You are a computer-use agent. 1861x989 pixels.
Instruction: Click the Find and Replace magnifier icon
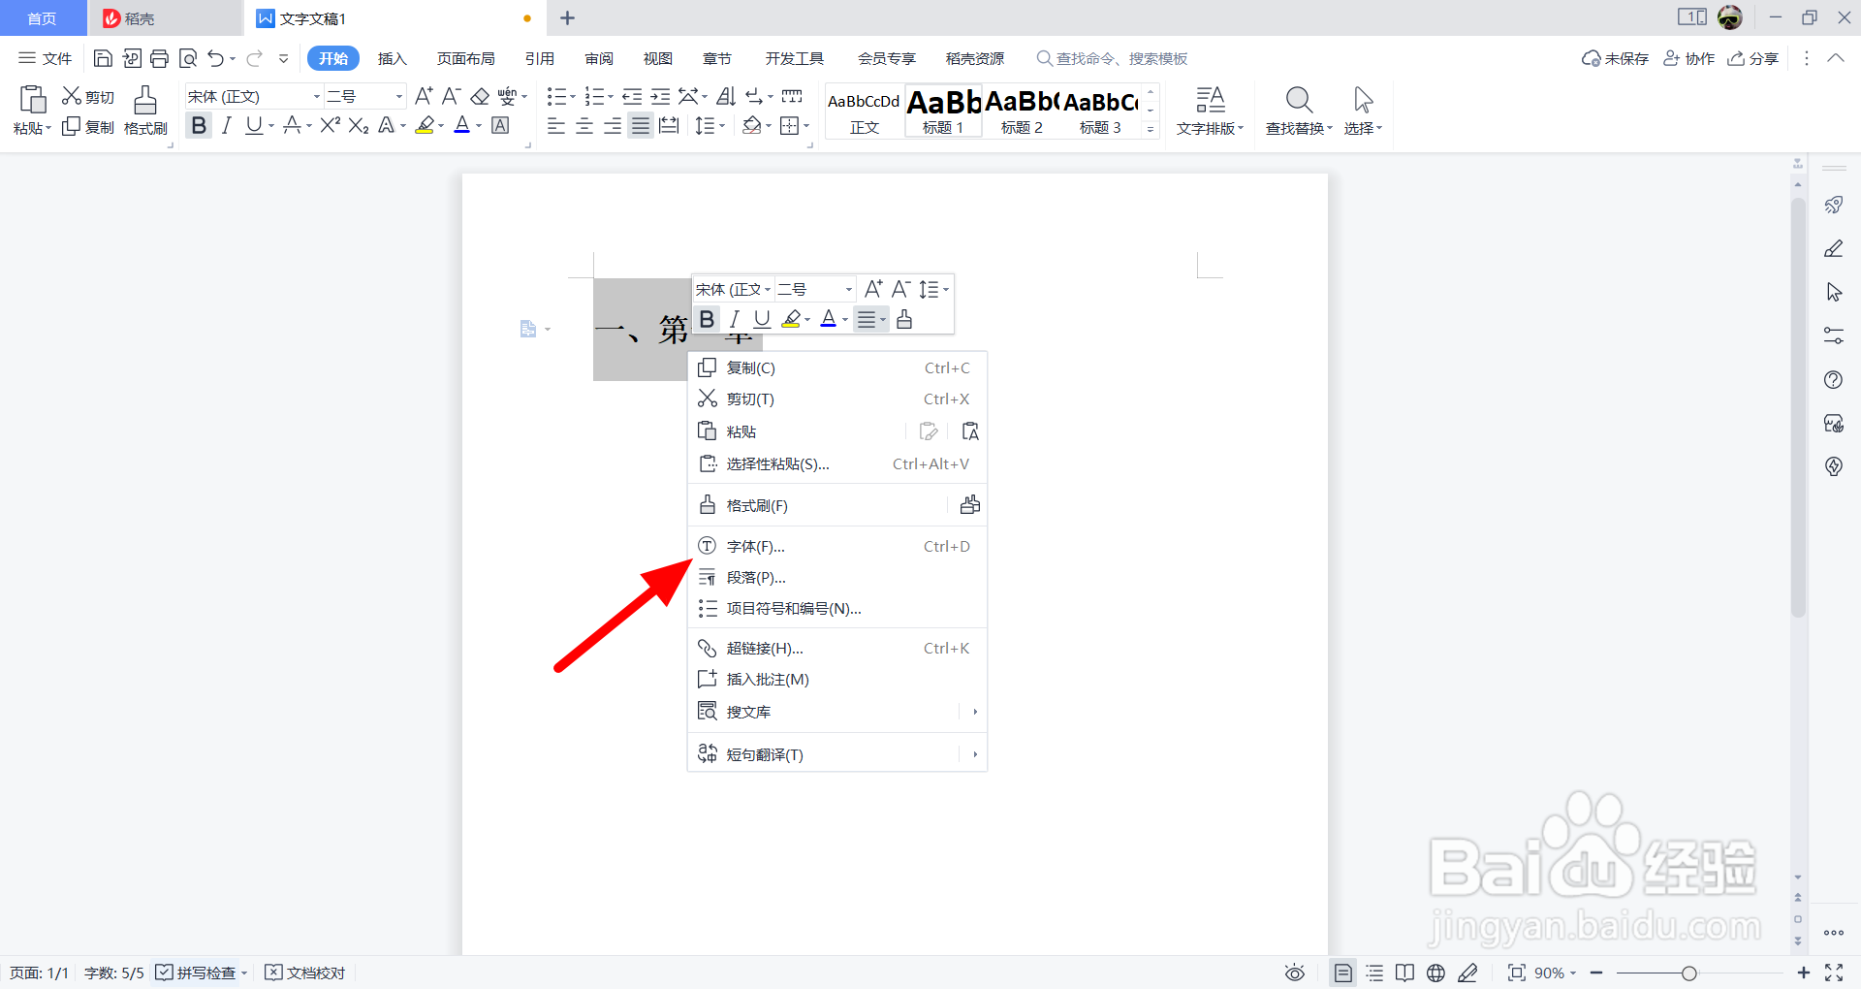click(x=1299, y=100)
